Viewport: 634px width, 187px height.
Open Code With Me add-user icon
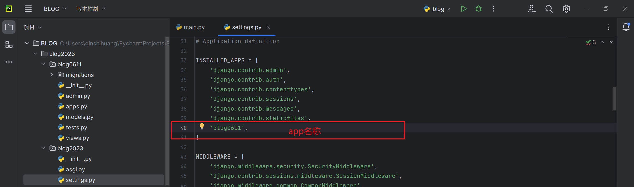(x=532, y=9)
